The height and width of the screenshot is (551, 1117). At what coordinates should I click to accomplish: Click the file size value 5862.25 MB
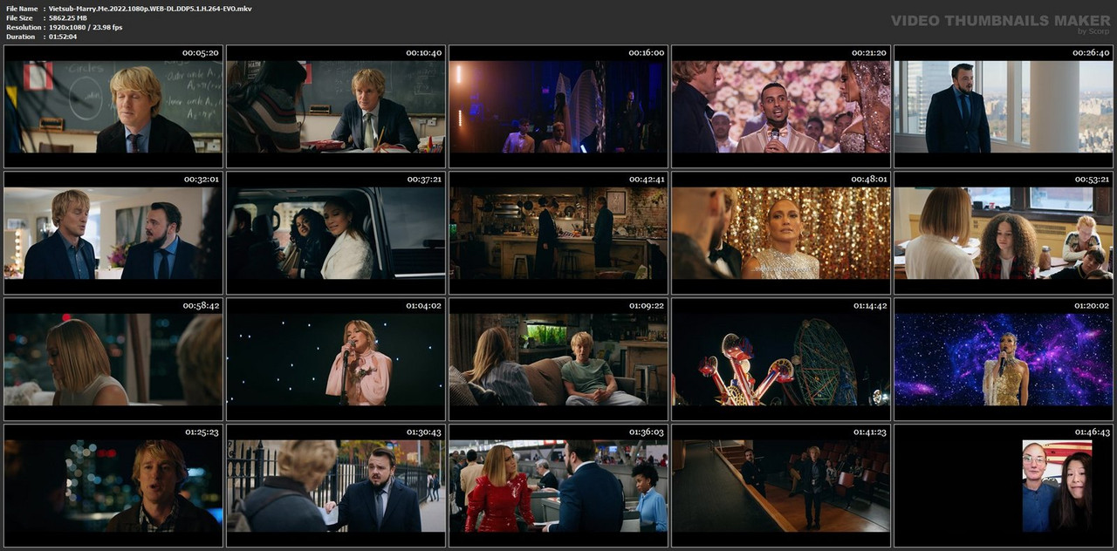(68, 17)
